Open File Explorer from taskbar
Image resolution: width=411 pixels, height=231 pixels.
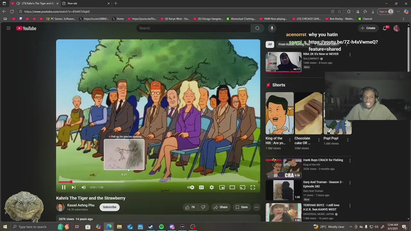coord(119,227)
